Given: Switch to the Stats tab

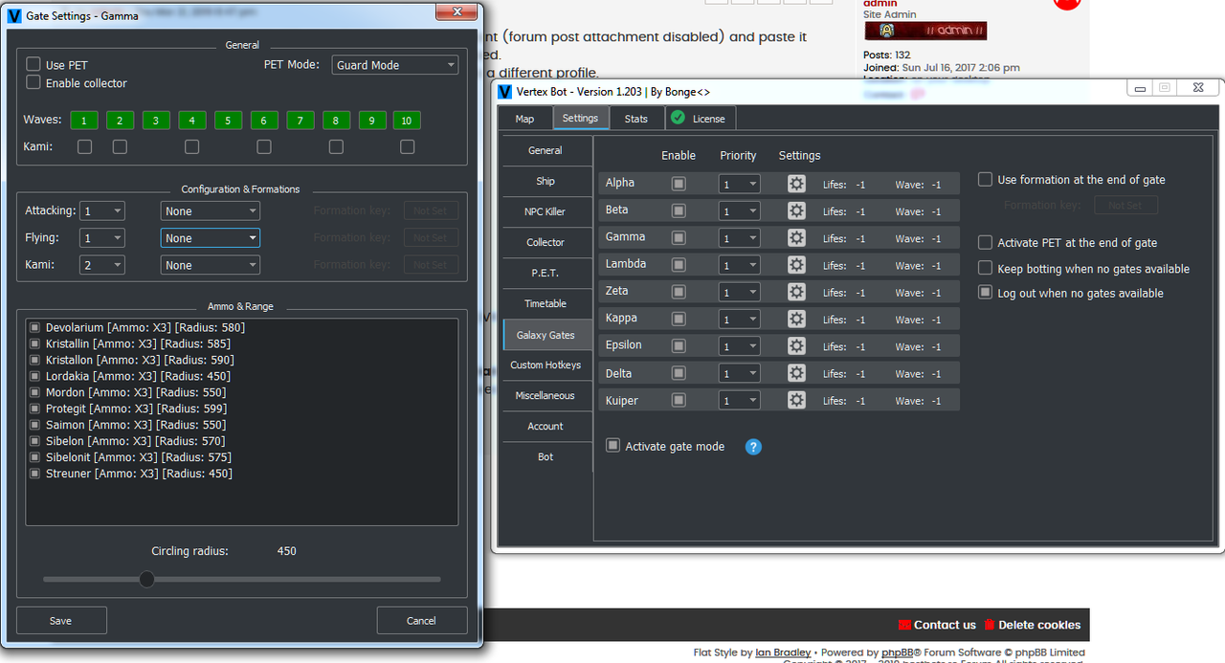Looking at the screenshot, I should click(636, 119).
